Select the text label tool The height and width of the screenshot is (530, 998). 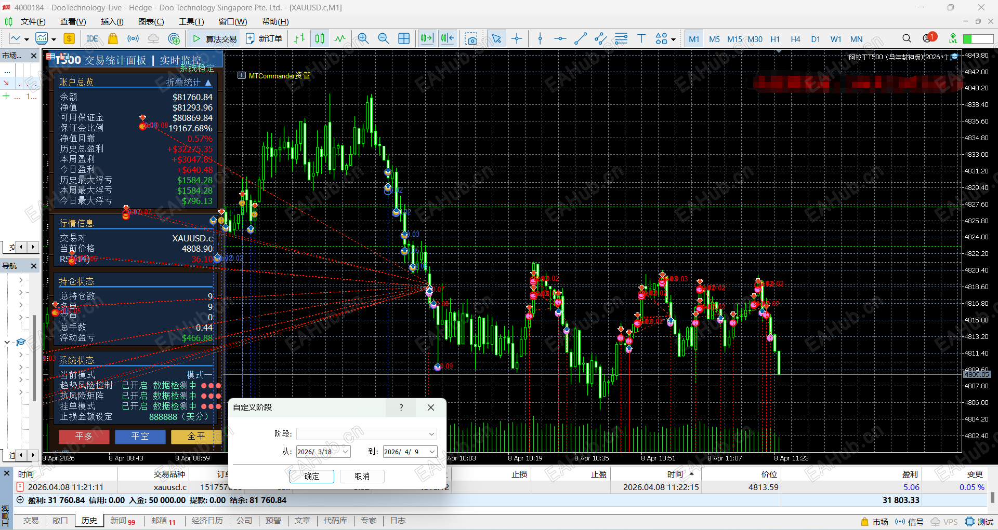coord(641,39)
